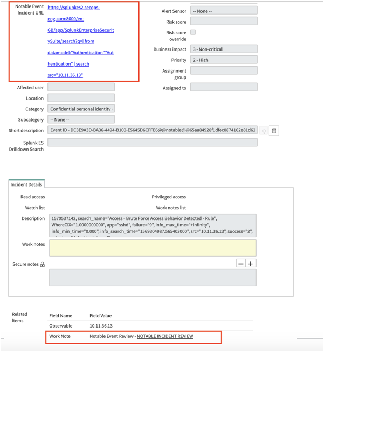Click the Read access label
The width and height of the screenshot is (374, 433).
[x=33, y=197]
